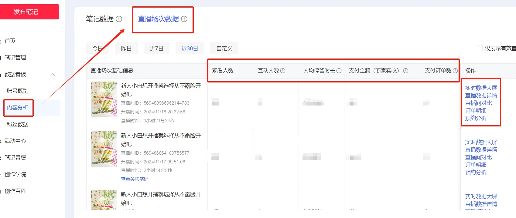Switch to the 笔记数据 tab
Viewport: 516px width, 218px height.
coord(100,19)
